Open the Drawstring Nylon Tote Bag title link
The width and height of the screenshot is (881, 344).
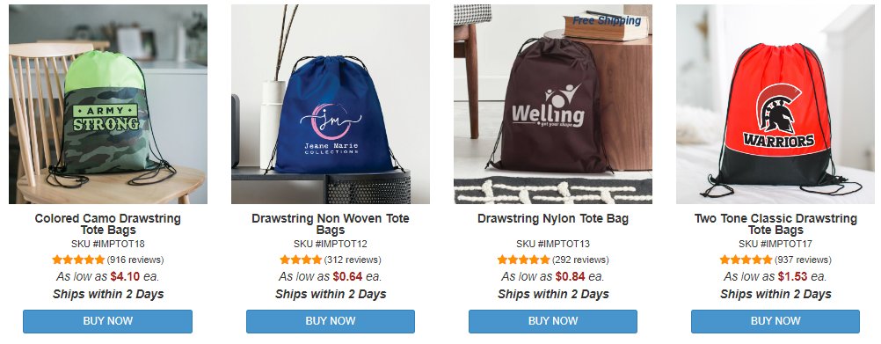[x=553, y=219]
